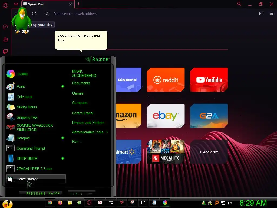Open the Amazon speed dial tile
This screenshot has width=277, height=208.
click(128, 116)
